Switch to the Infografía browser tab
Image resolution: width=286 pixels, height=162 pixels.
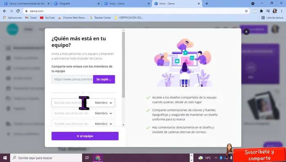coord(77,4)
